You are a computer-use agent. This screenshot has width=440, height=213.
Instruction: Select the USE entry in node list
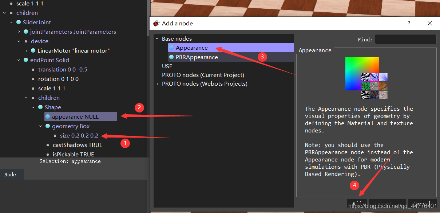click(x=167, y=66)
